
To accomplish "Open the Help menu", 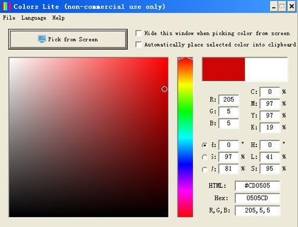I will pos(59,18).
